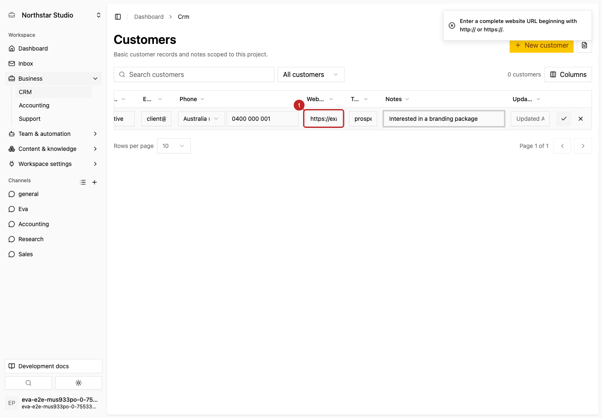
Task: Open the Australia country code dropdown
Action: click(202, 119)
